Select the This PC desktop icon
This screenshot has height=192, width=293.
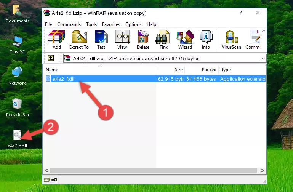[x=17, y=45]
